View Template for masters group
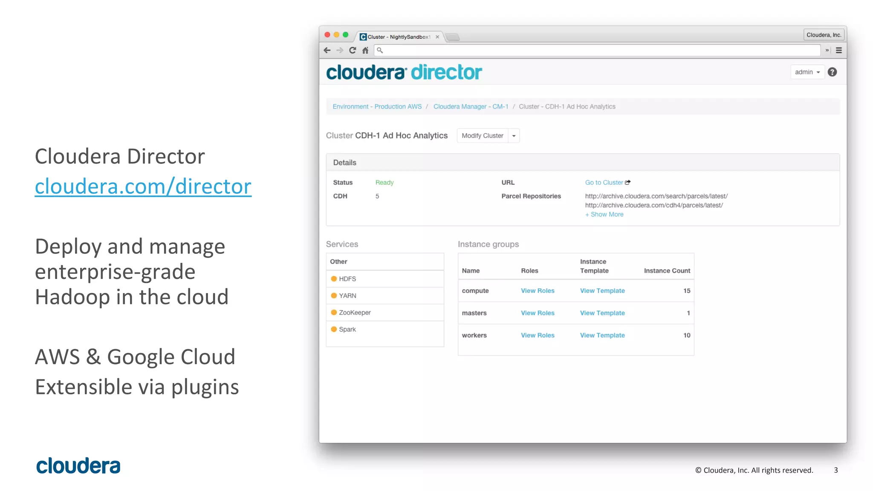This screenshot has width=873, height=491. pos(602,313)
